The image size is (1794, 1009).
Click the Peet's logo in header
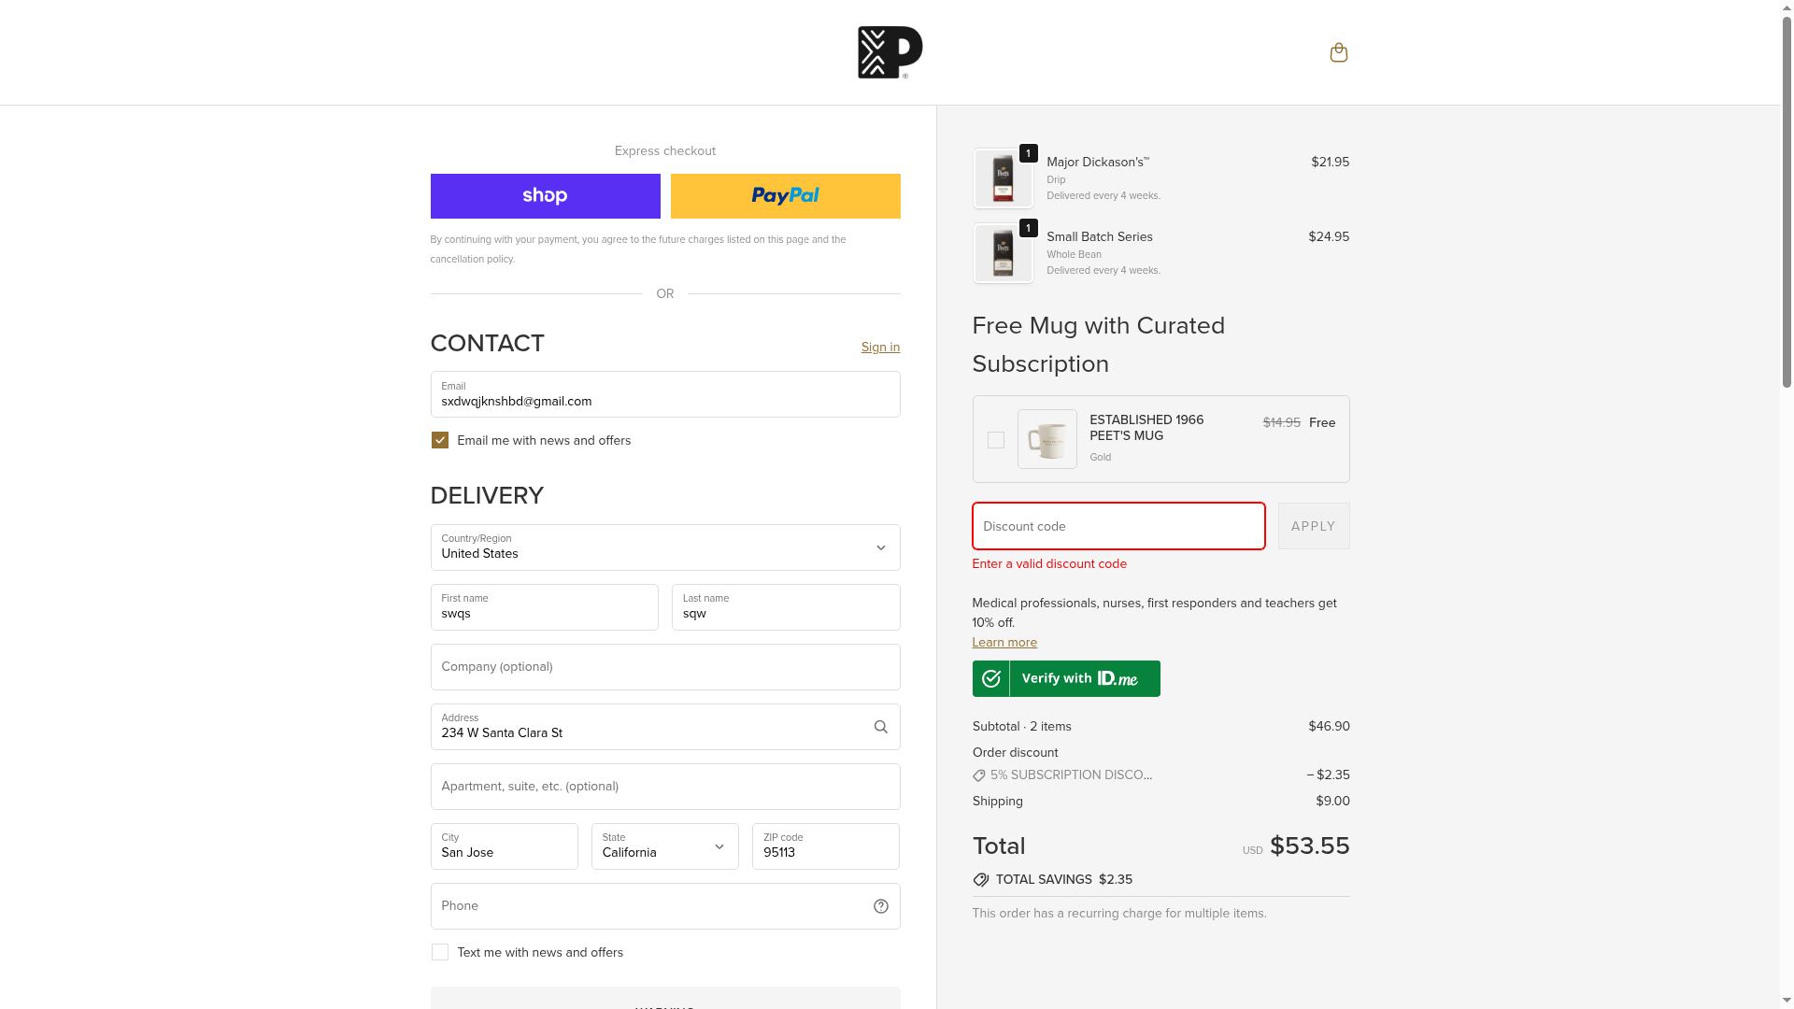click(890, 52)
